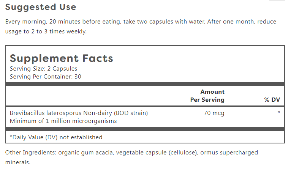Click the "70 mcg" amount value
Image resolution: width=291 pixels, height=170 pixels.
[x=214, y=113]
